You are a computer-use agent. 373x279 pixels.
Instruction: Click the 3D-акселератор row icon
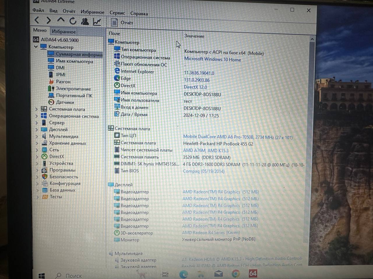117,233
